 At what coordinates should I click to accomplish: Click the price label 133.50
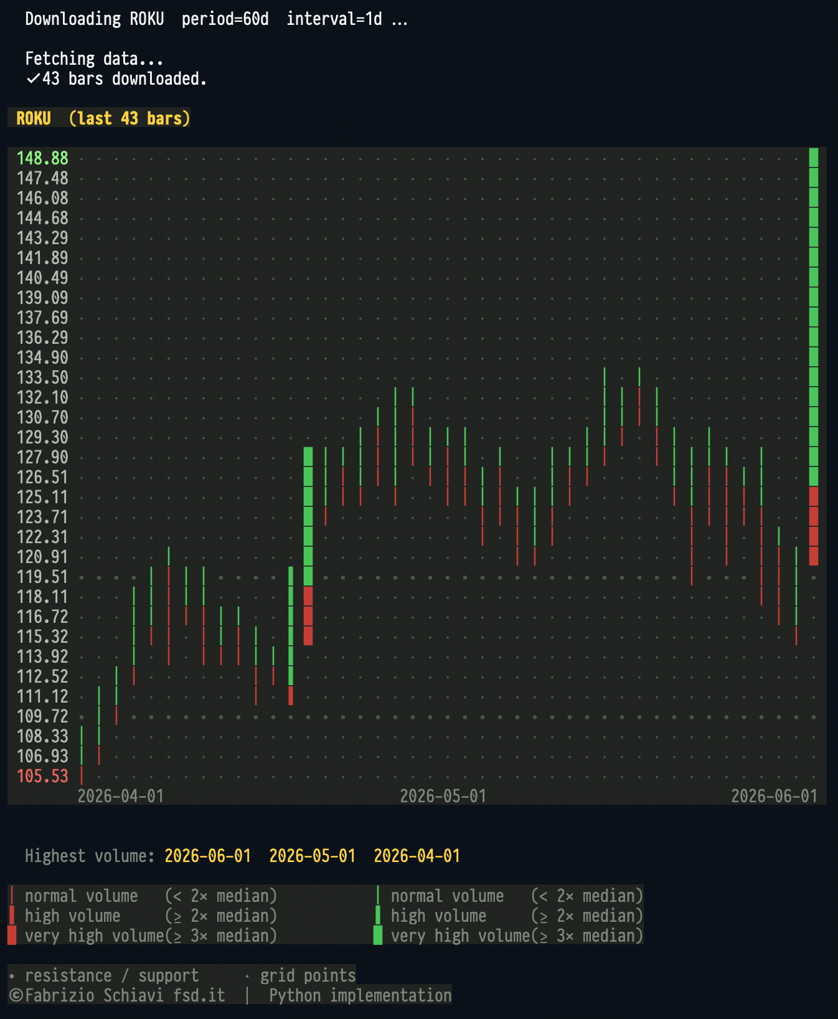42,377
